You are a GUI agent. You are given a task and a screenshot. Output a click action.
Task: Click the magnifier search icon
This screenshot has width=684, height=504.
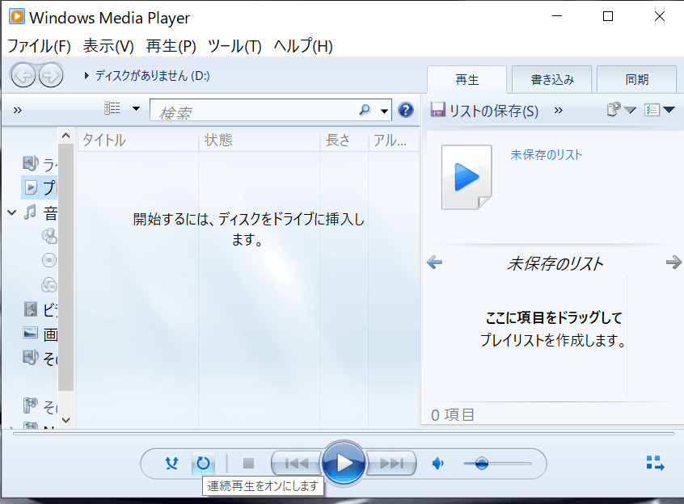(365, 110)
